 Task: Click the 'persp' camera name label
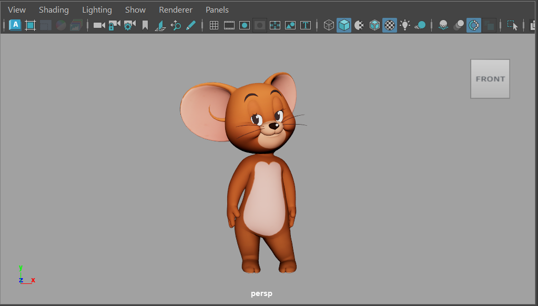click(261, 294)
